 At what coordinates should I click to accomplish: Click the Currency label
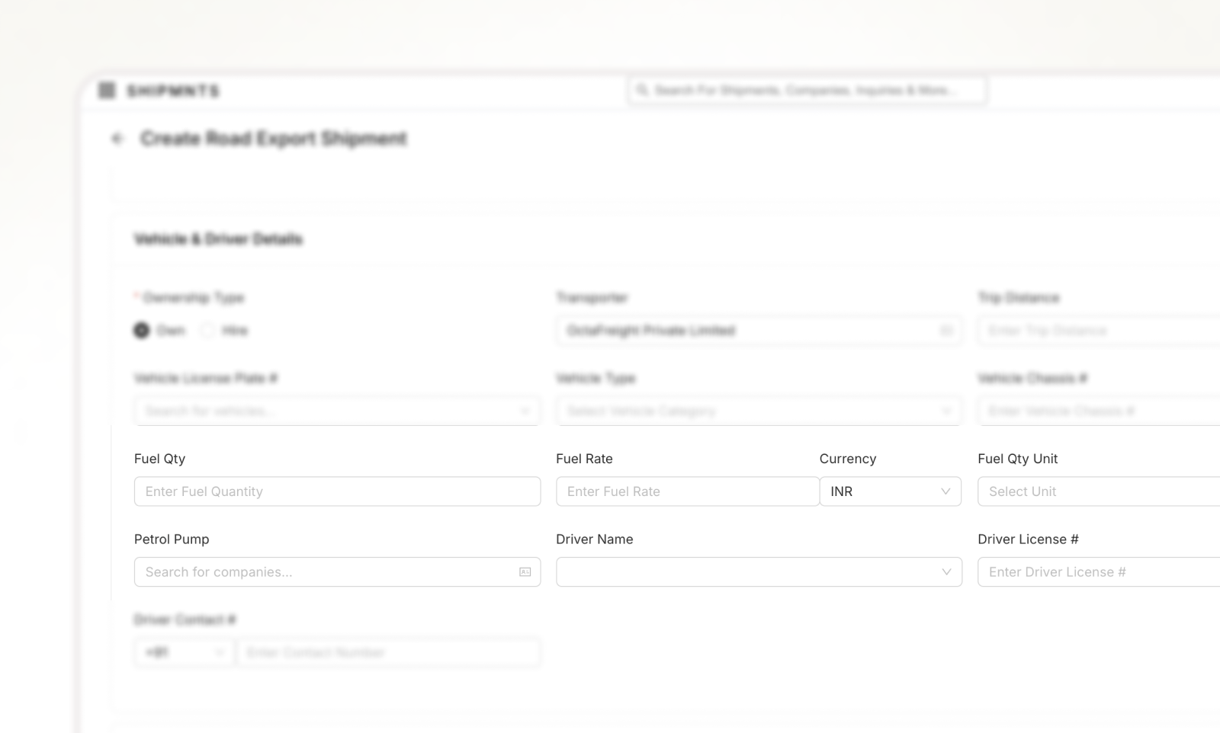point(848,459)
